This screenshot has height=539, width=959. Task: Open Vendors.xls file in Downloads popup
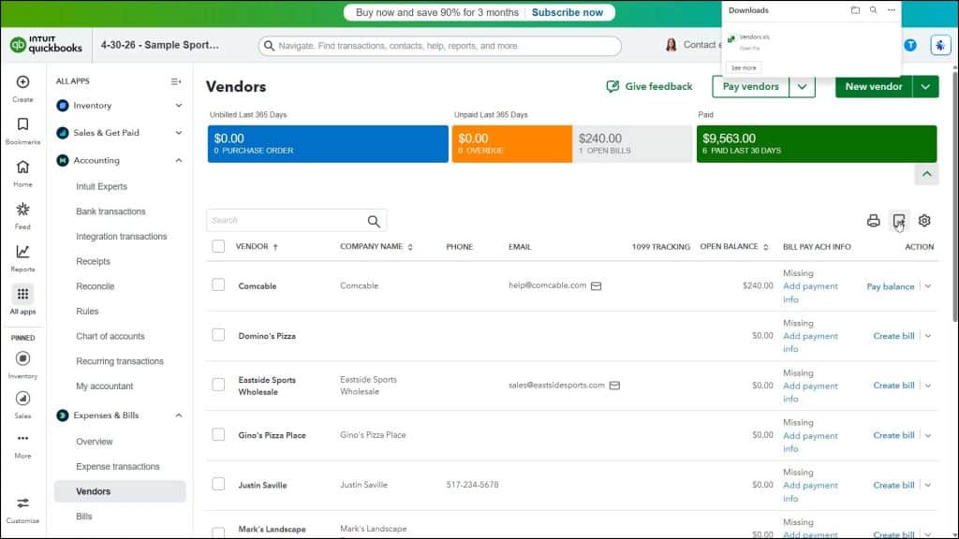pos(754,37)
